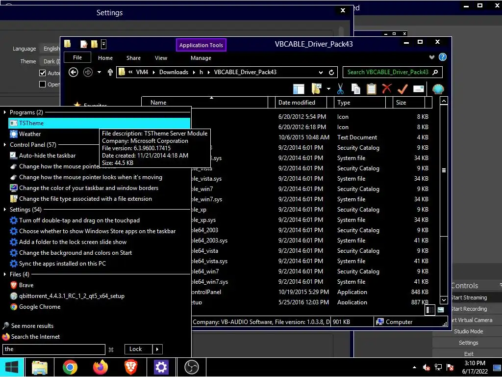
Task: Open Firefox from the taskbar
Action: pos(100,367)
